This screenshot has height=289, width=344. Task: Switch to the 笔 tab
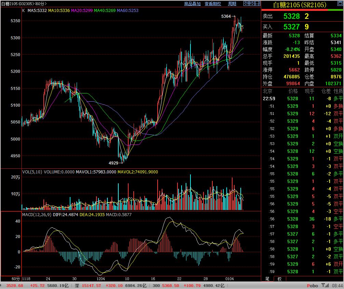click(267, 279)
